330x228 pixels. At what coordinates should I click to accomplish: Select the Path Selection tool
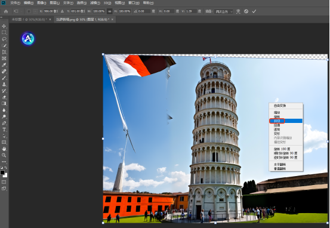click(4, 136)
